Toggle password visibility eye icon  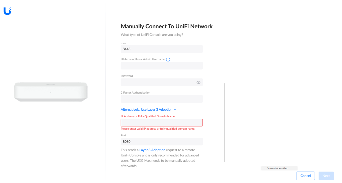click(x=198, y=82)
